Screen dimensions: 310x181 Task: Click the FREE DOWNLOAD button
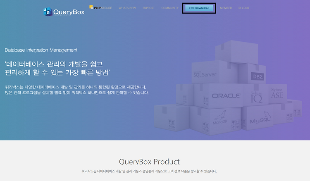(x=199, y=8)
